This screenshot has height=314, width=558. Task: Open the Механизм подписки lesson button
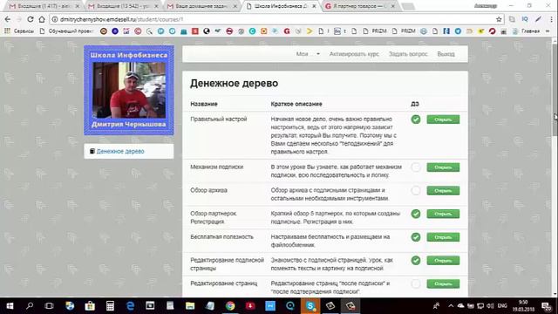point(443,167)
